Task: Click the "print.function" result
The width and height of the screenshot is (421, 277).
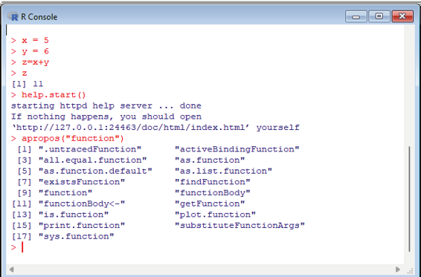Action: point(82,226)
